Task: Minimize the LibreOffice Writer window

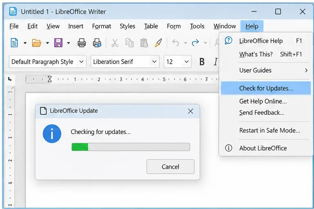Action: point(254,11)
